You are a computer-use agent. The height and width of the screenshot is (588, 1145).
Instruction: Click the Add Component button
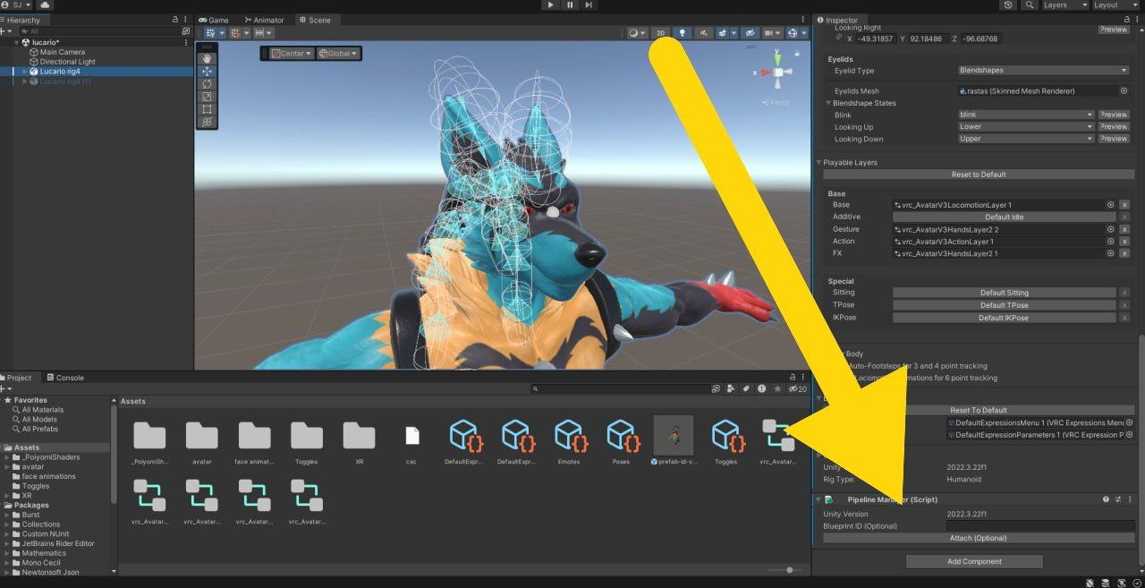coord(974,561)
